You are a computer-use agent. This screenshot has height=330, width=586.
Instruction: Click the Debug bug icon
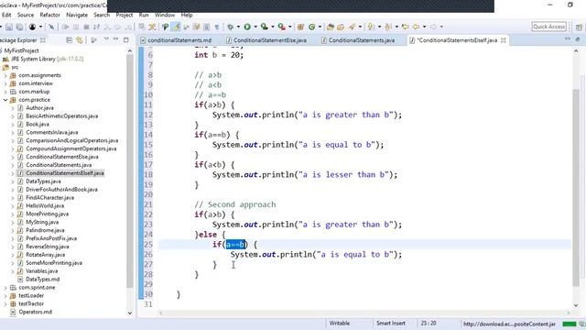click(230, 27)
